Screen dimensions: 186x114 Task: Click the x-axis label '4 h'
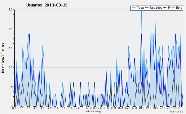tap(42, 108)
